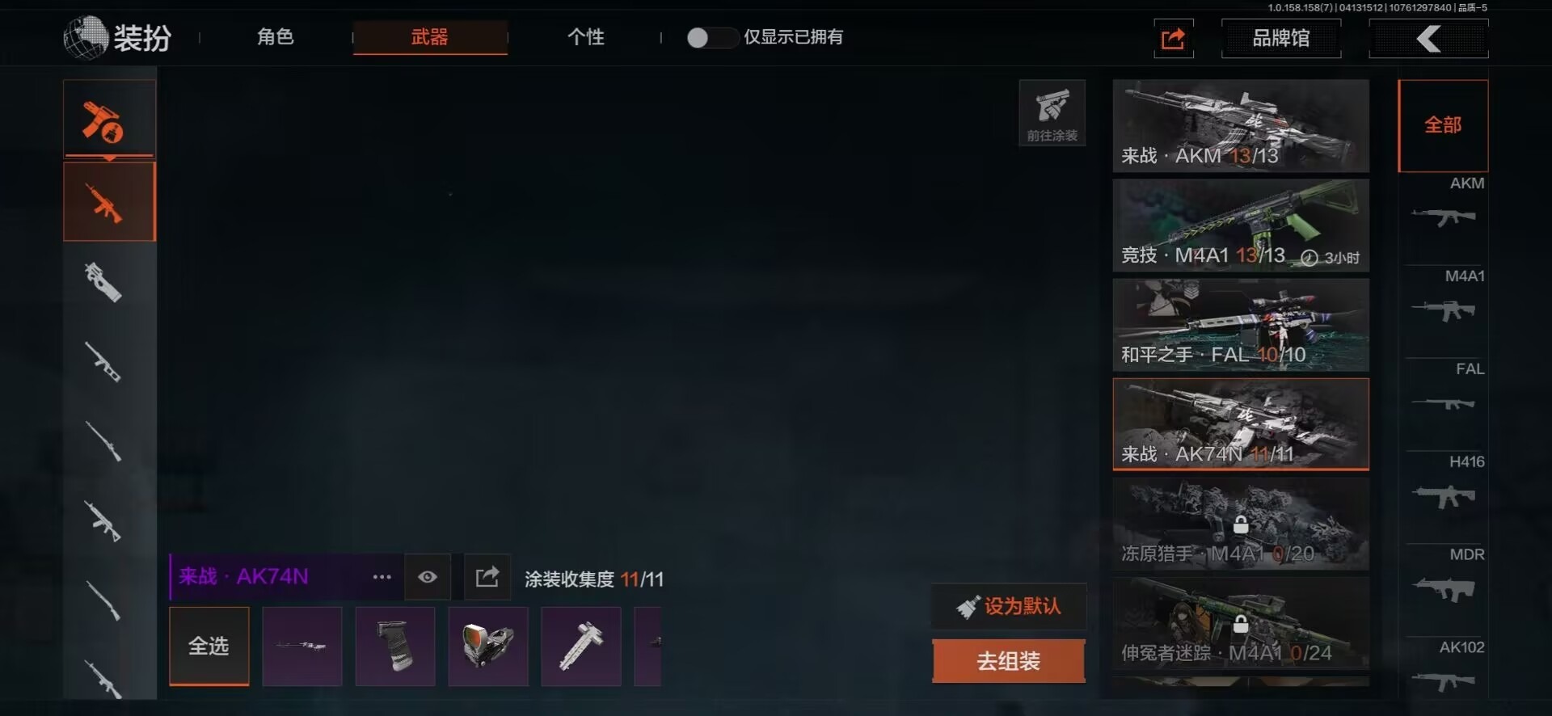The height and width of the screenshot is (716, 1552).
Task: Toggle preview with the eye icon
Action: click(x=428, y=576)
